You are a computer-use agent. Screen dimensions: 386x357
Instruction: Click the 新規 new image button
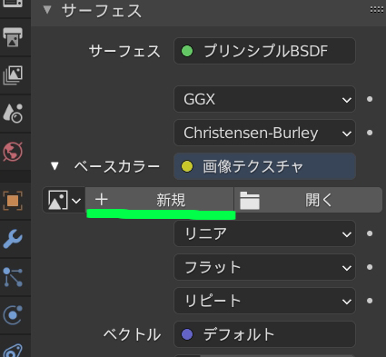(160, 200)
